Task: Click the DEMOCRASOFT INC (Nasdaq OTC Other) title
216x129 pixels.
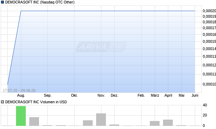Action: 40,2
